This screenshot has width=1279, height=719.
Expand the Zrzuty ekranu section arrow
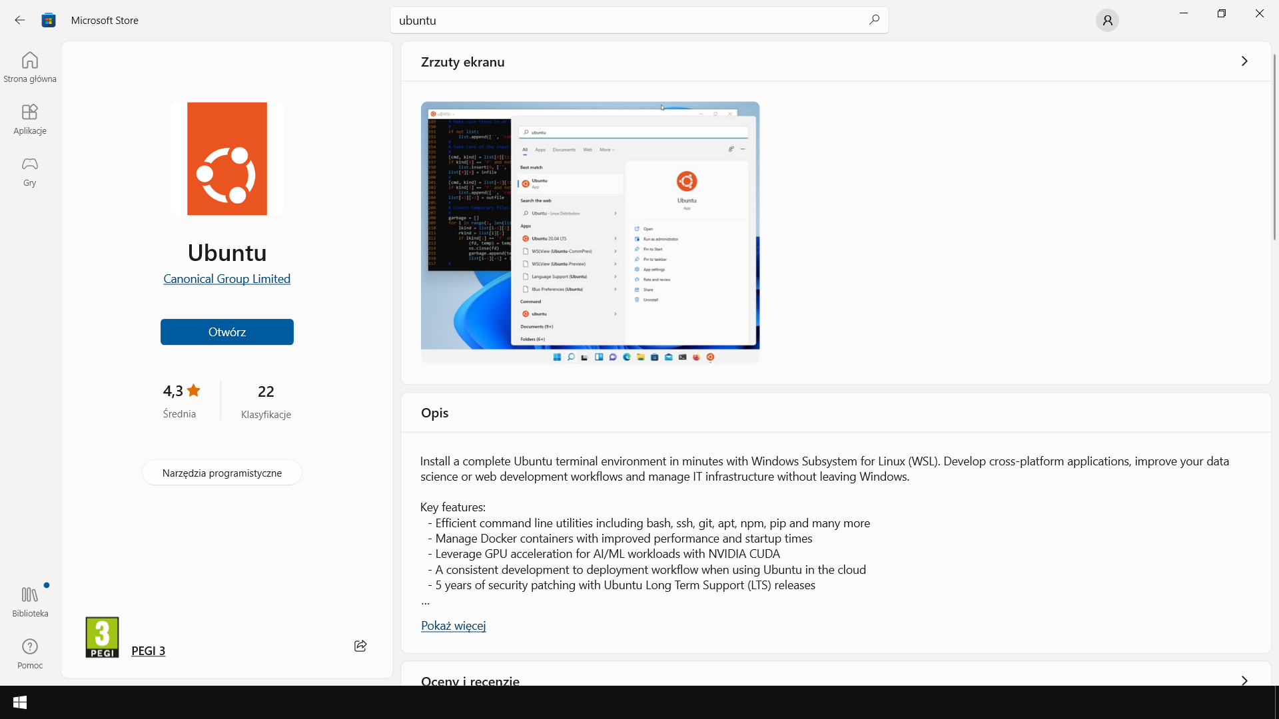coord(1244,61)
